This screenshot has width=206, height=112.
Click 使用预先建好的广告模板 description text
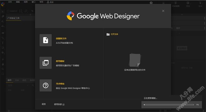click(67, 66)
